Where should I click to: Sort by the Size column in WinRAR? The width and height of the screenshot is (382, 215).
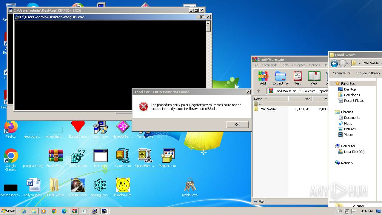point(300,99)
